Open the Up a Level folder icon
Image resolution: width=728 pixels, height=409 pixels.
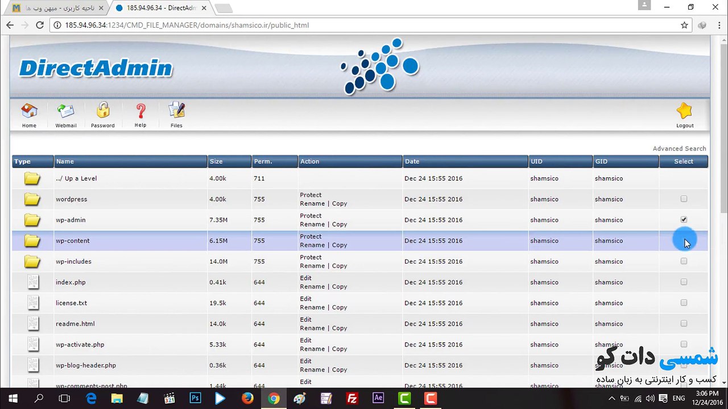pos(32,178)
